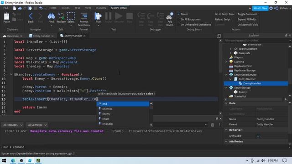This screenshot has height=164, width=292.
Task: Switch to MODEL ribbon tab
Action: point(65,8)
